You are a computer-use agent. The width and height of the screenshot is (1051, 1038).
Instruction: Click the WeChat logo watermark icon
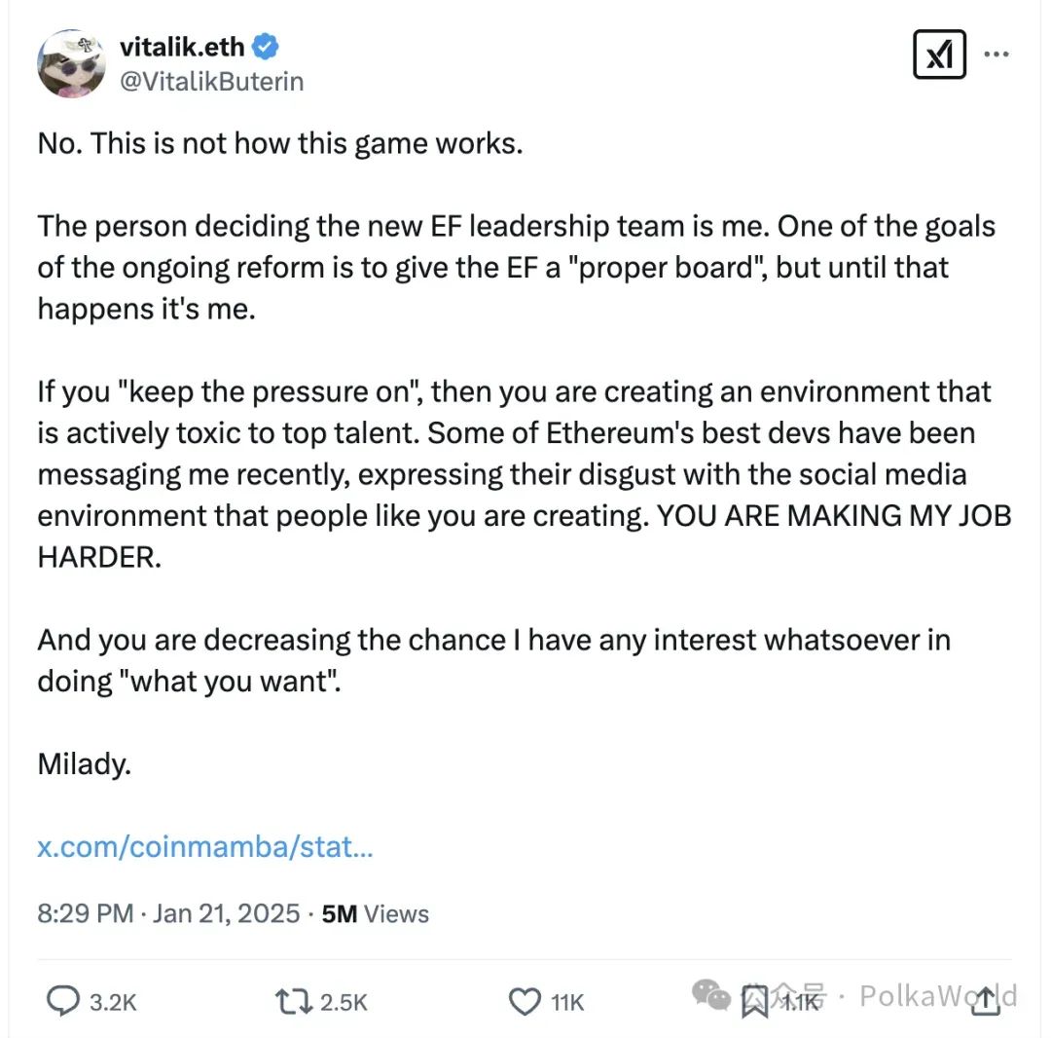pos(711,994)
